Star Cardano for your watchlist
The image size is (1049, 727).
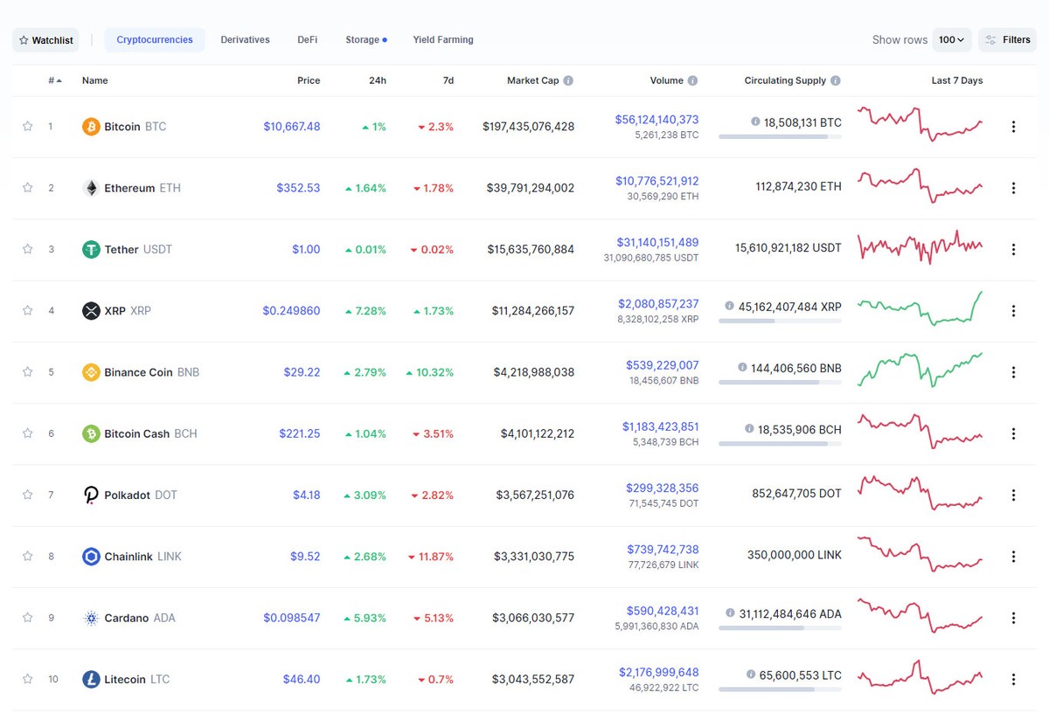(27, 617)
